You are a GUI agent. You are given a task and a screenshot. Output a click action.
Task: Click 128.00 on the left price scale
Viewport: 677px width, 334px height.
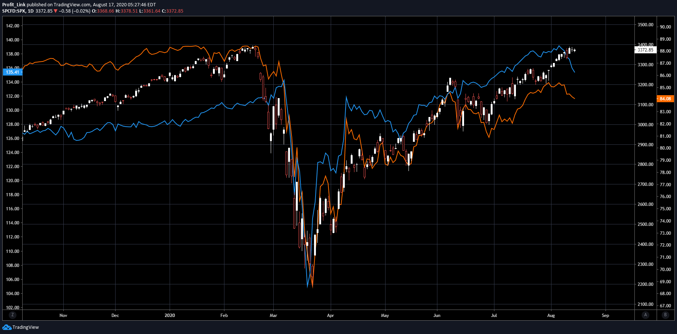pyautogui.click(x=13, y=124)
